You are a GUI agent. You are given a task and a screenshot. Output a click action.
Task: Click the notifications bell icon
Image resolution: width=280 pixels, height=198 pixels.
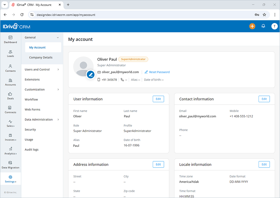point(263,26)
